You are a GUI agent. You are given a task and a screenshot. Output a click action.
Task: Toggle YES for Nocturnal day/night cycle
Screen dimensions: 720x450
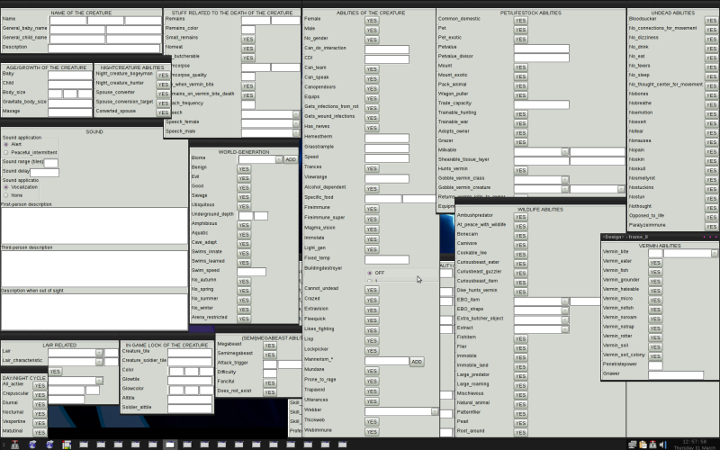click(x=40, y=414)
